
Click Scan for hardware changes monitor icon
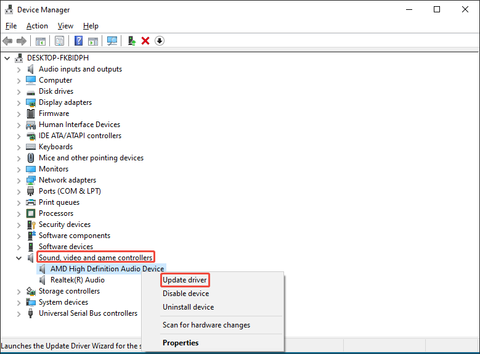[112, 41]
